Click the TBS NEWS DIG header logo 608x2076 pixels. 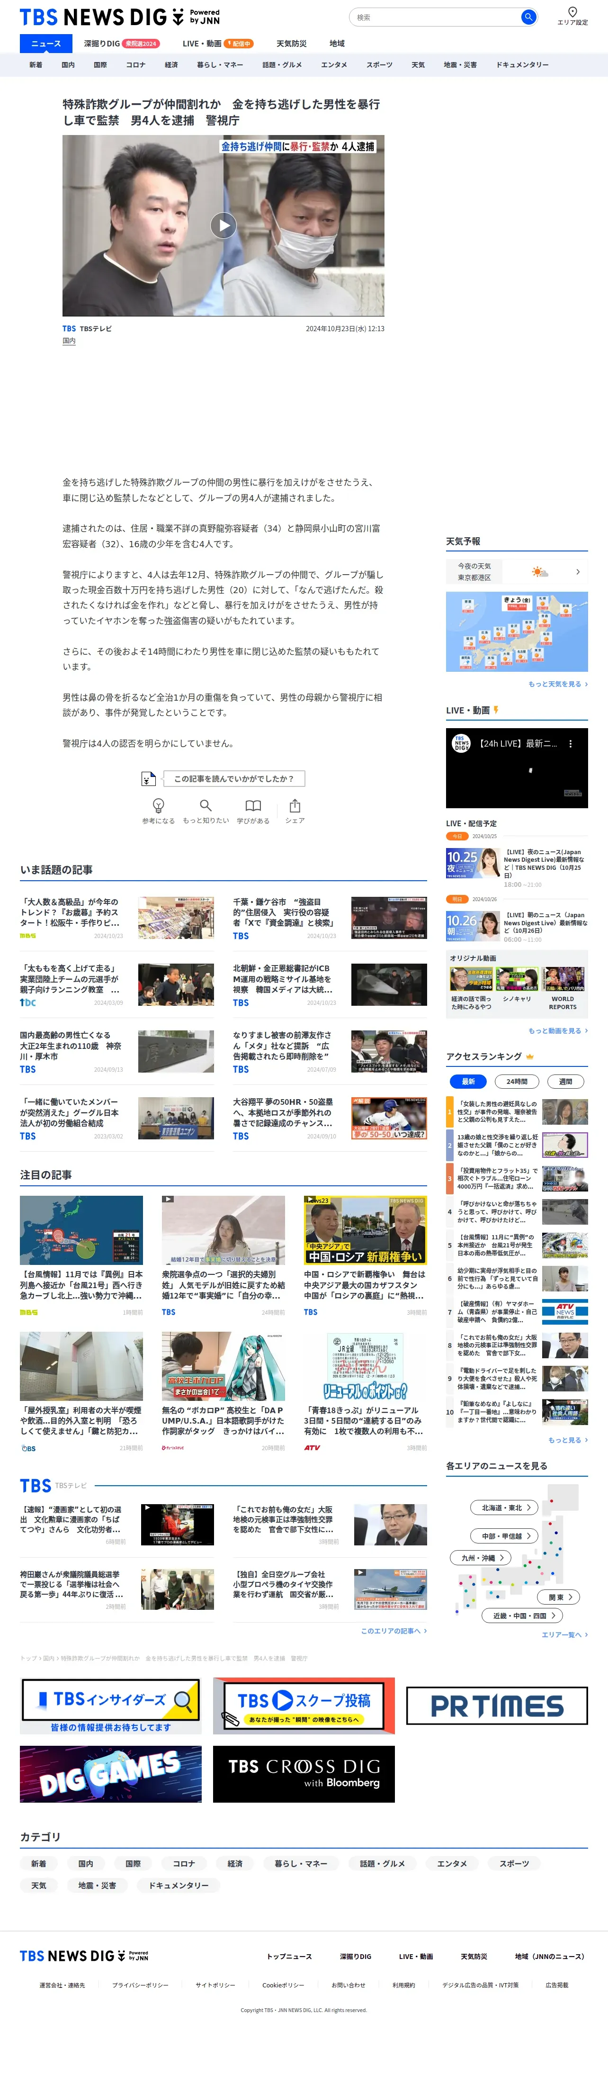click(119, 17)
